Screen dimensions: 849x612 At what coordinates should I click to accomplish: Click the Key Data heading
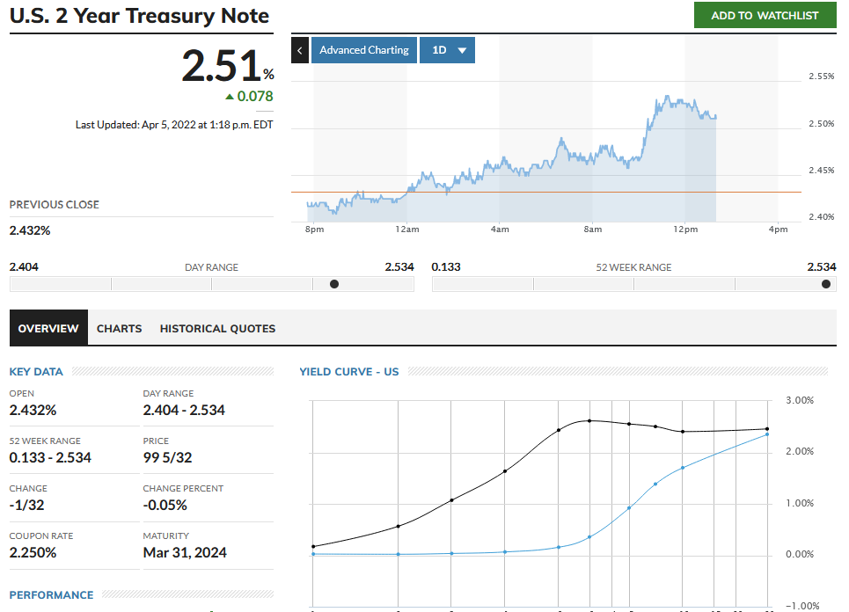pyautogui.click(x=36, y=372)
